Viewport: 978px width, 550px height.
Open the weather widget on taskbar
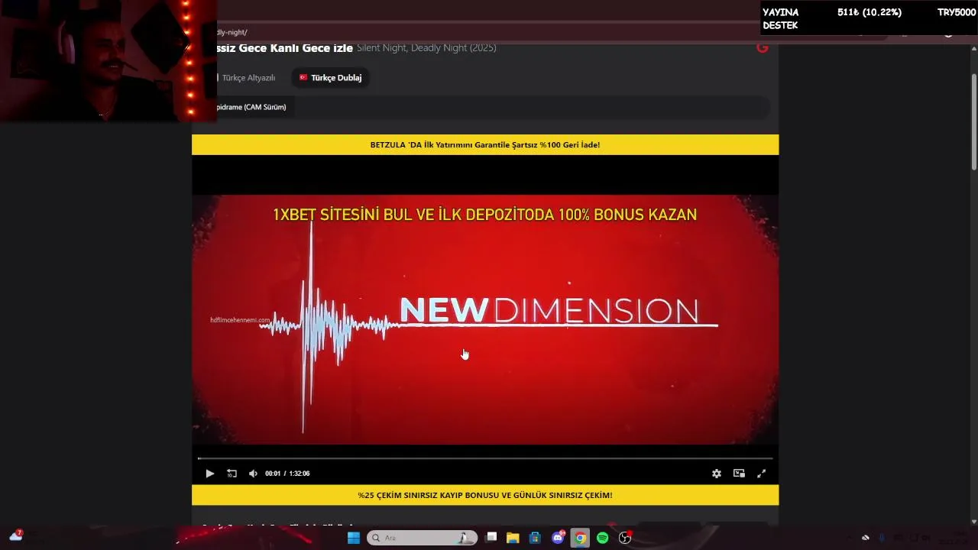15,536
